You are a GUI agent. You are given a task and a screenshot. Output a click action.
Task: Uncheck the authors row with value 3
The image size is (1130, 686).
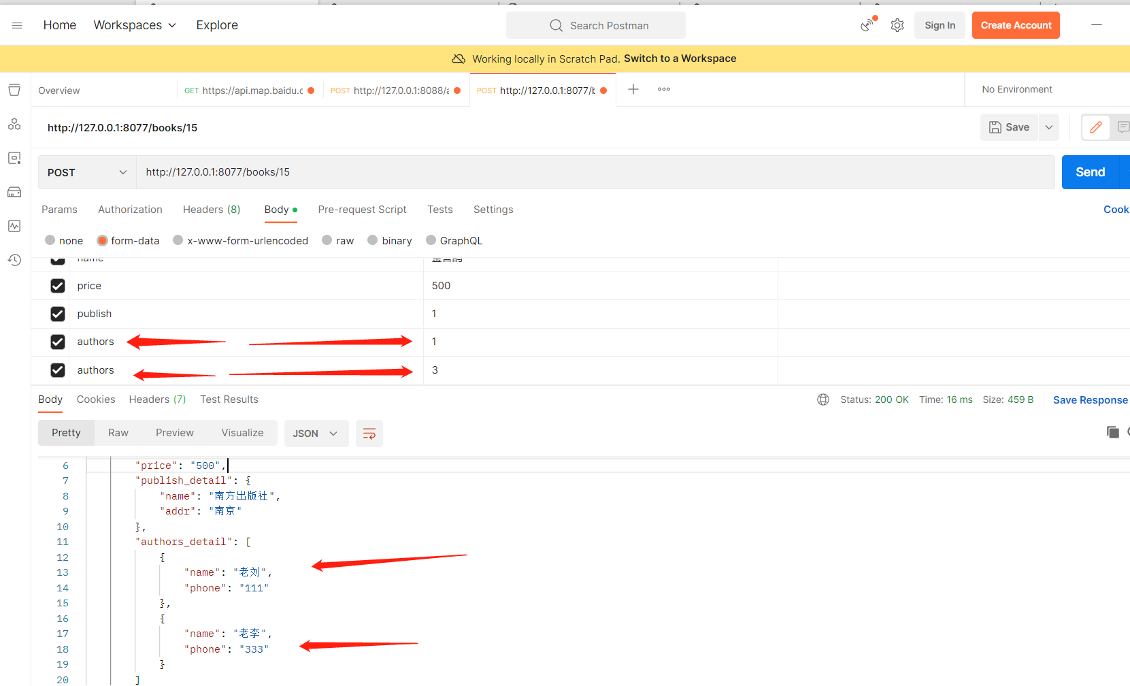(58, 370)
